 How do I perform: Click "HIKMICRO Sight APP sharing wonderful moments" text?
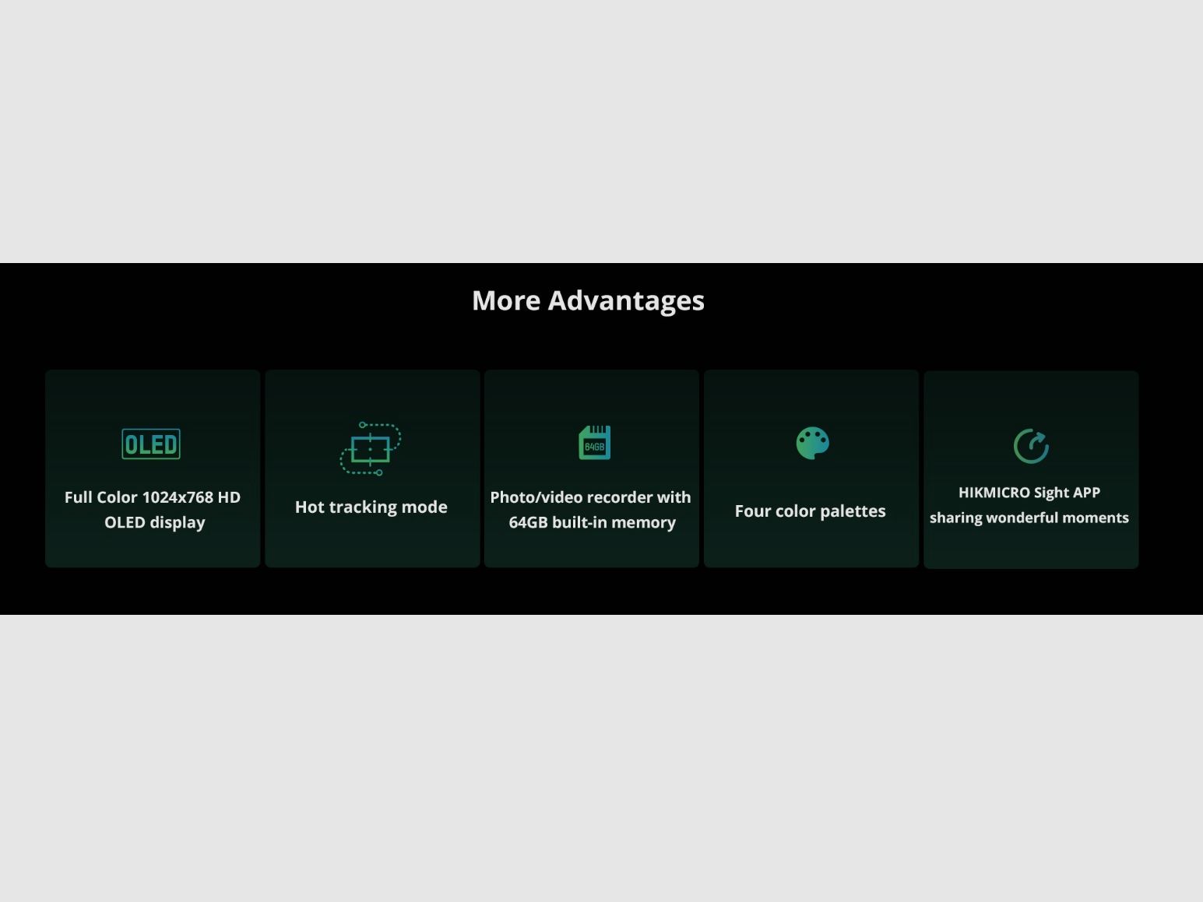(x=1029, y=505)
